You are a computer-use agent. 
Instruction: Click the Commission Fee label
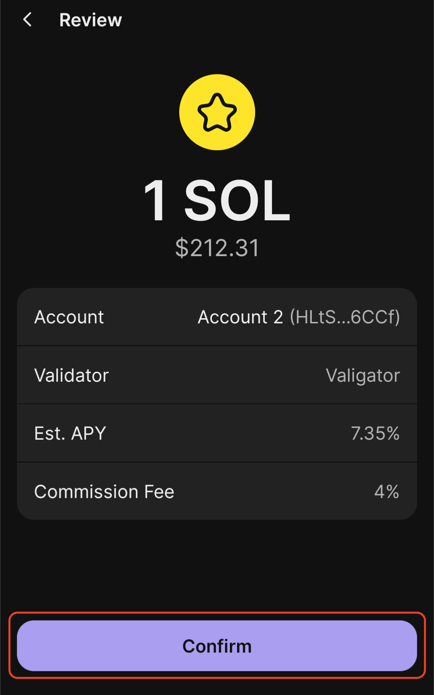tap(104, 492)
